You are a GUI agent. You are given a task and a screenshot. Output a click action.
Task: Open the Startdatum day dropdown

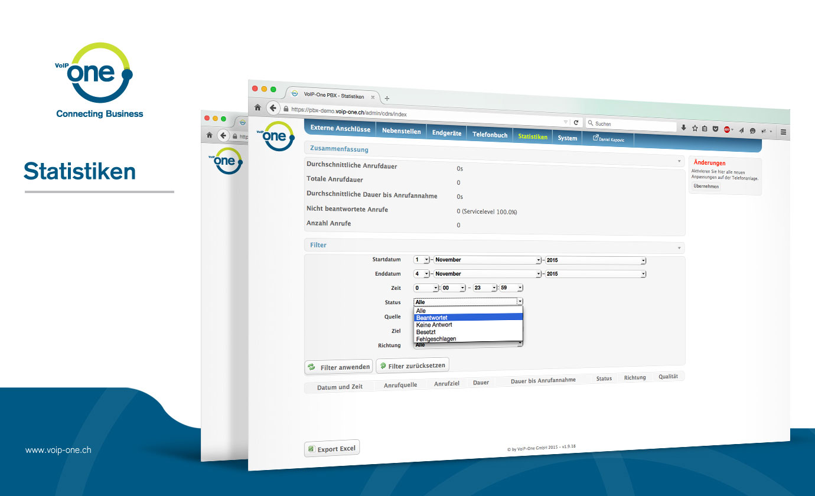(422, 260)
